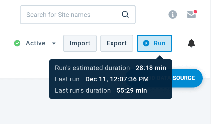Click the magnifier icon in the search box
This screenshot has width=211, height=124.
coord(125,14)
